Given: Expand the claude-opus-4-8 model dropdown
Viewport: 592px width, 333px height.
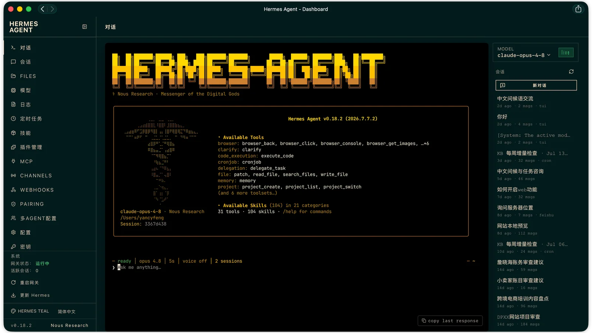Looking at the screenshot, I should pyautogui.click(x=524, y=55).
